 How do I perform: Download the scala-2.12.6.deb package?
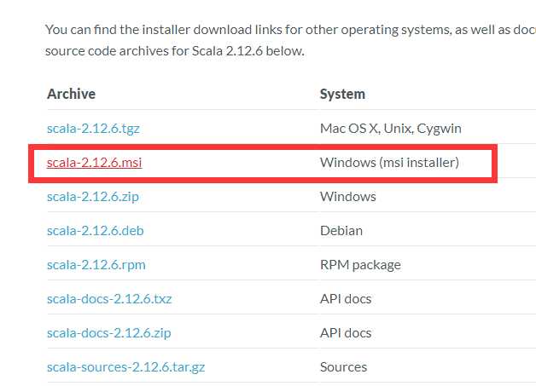click(94, 231)
